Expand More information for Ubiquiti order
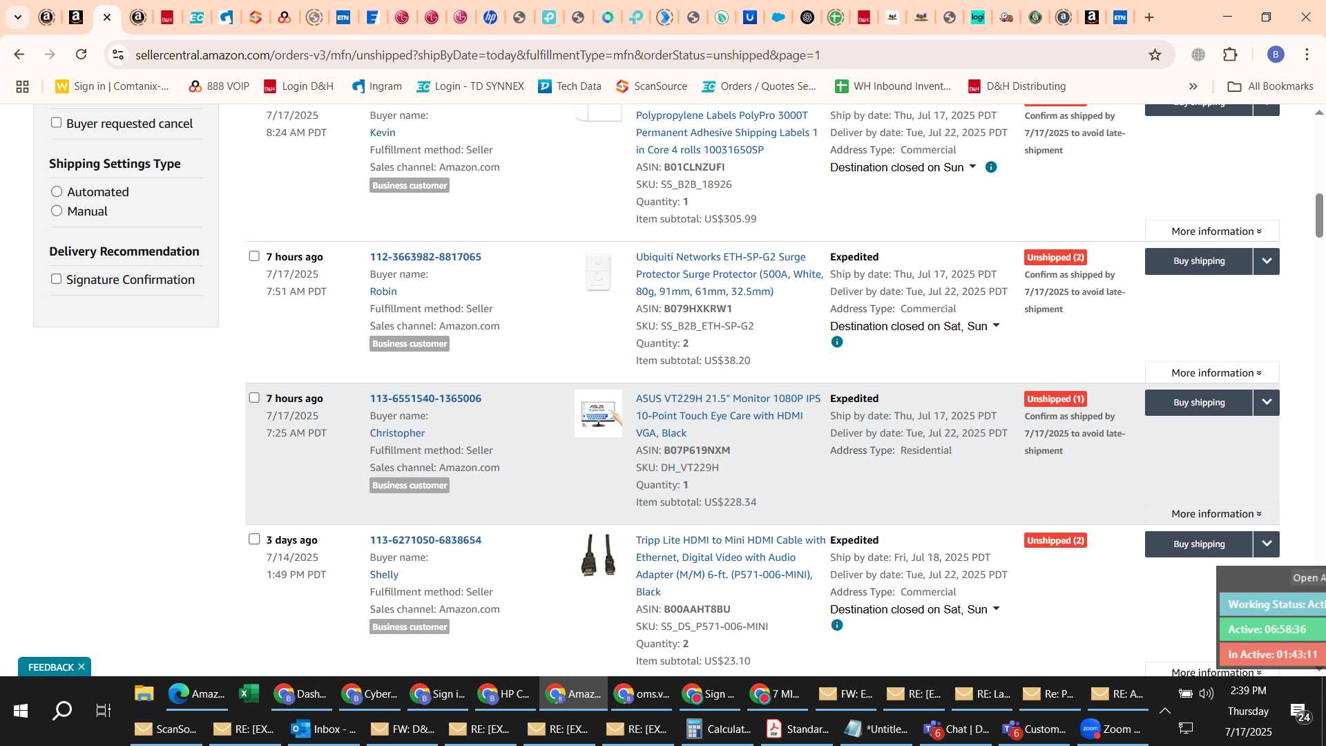 (x=1212, y=373)
